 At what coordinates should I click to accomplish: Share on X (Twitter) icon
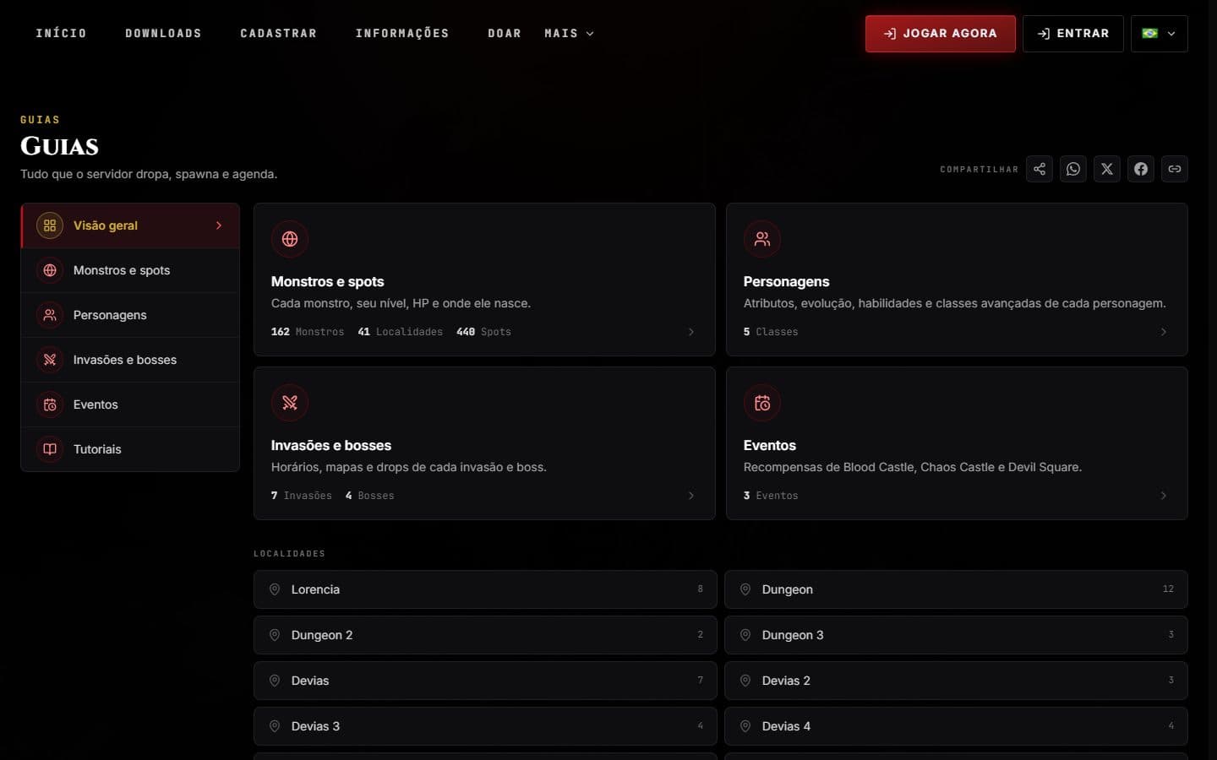pos(1107,169)
